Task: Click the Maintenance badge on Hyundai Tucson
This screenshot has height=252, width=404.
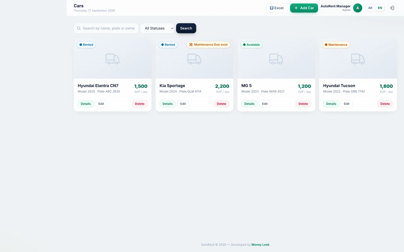Action: (x=336, y=45)
